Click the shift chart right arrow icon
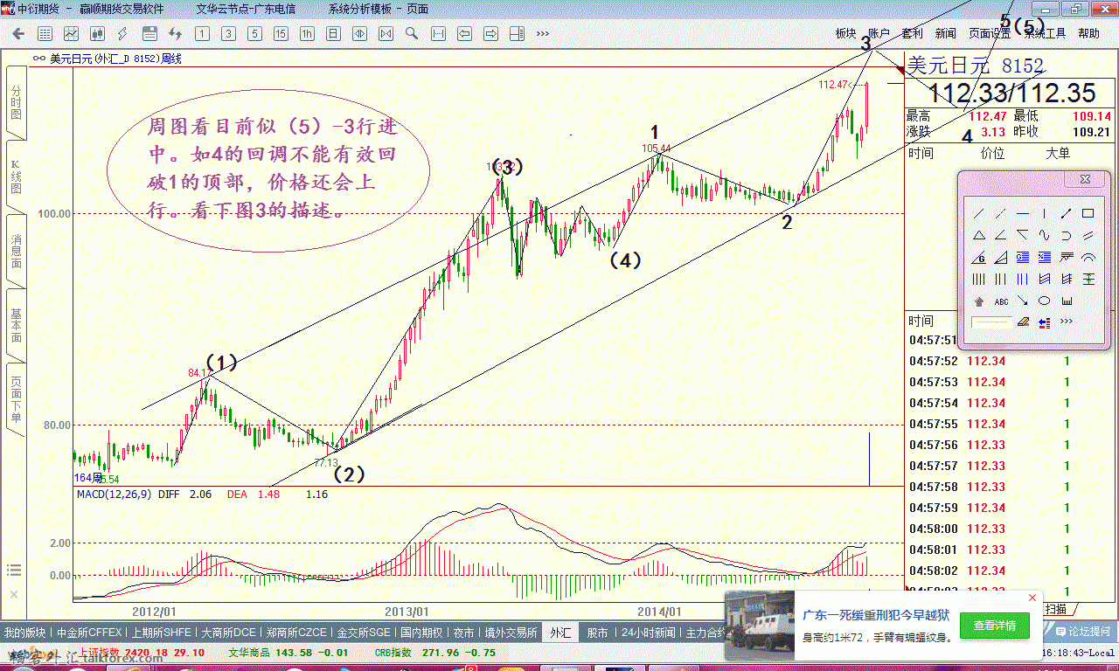 (490, 34)
